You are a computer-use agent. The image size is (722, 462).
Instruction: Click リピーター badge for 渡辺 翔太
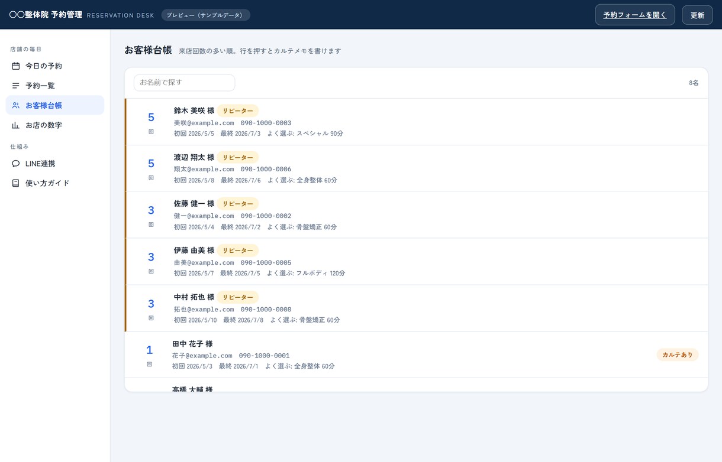pos(238,157)
